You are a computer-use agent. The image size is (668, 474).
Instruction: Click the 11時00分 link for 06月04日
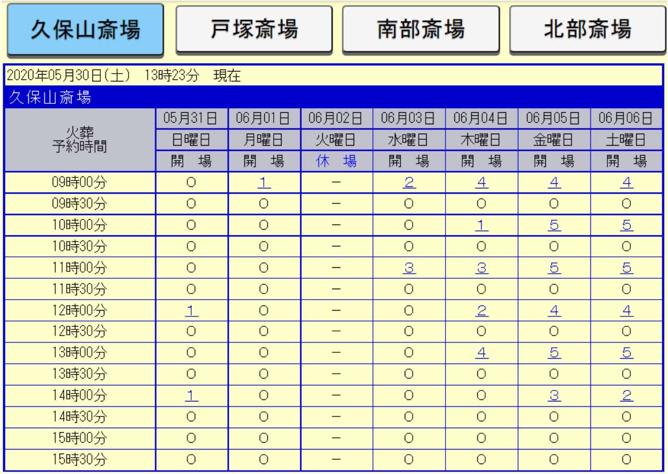[x=482, y=268]
